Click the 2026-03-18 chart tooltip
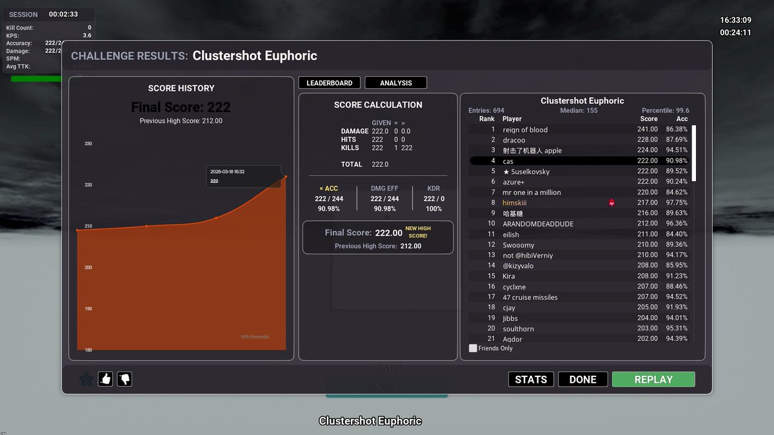 pyautogui.click(x=244, y=177)
